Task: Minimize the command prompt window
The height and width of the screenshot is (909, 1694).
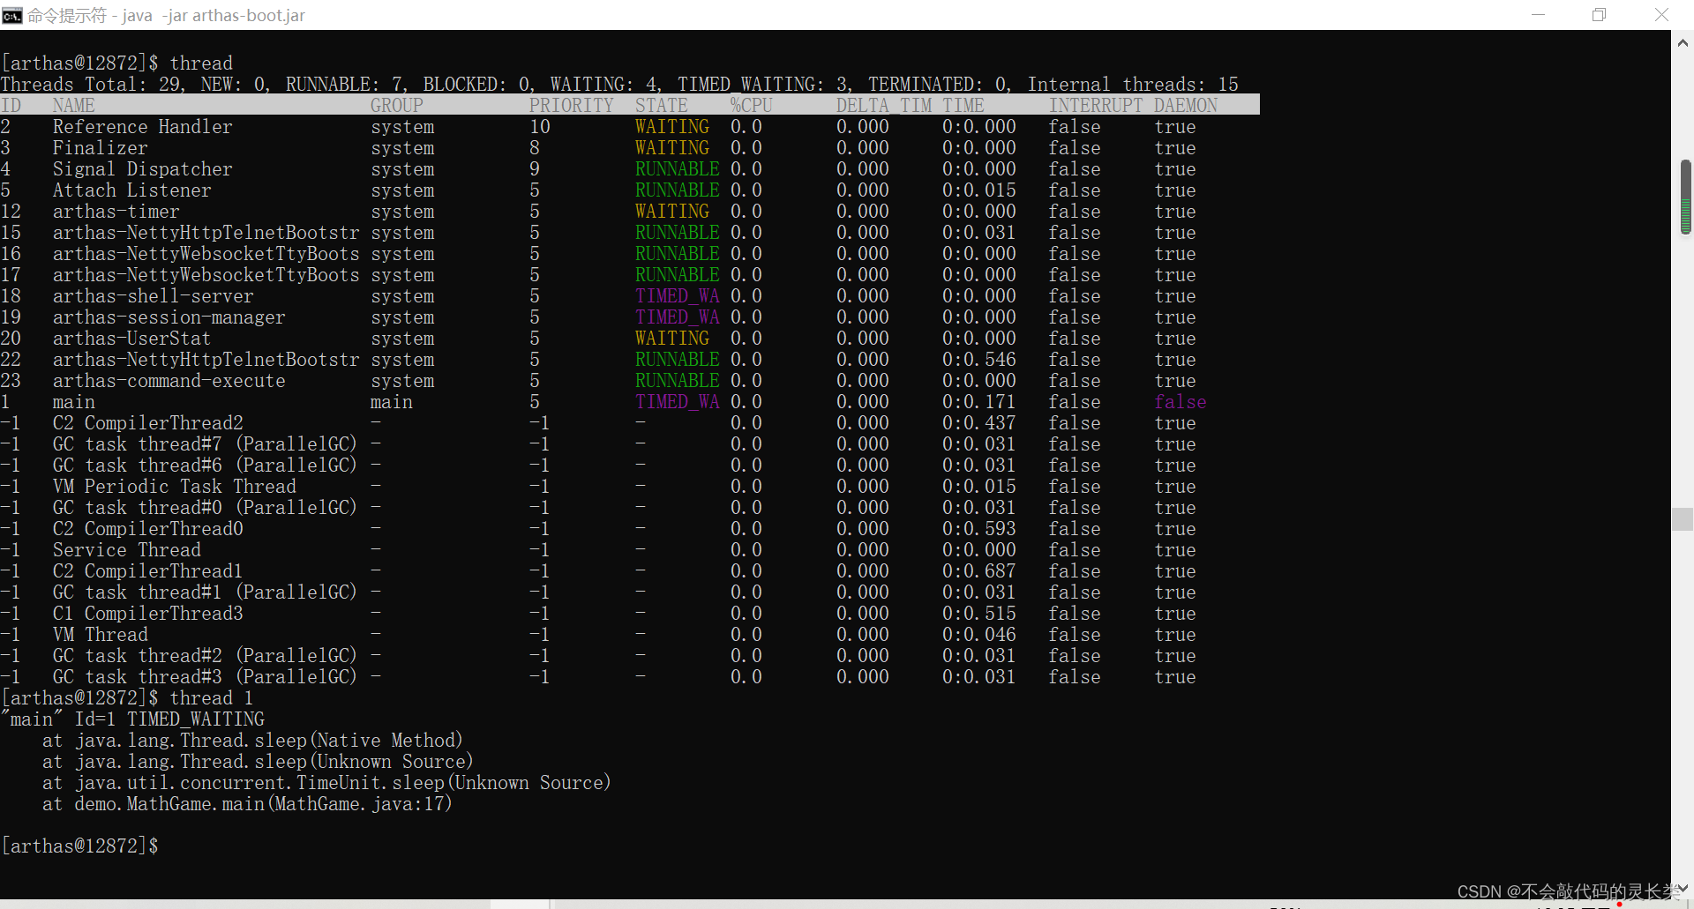Action: click(1538, 15)
